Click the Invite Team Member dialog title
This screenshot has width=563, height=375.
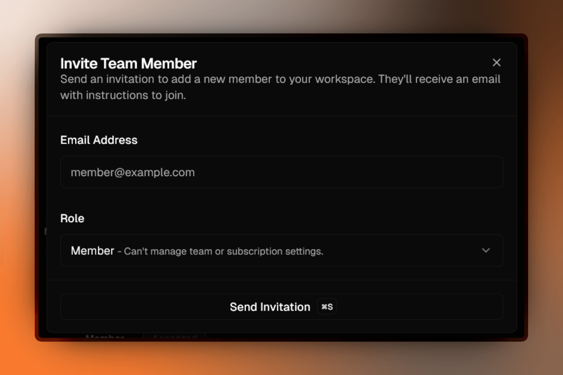(x=128, y=63)
